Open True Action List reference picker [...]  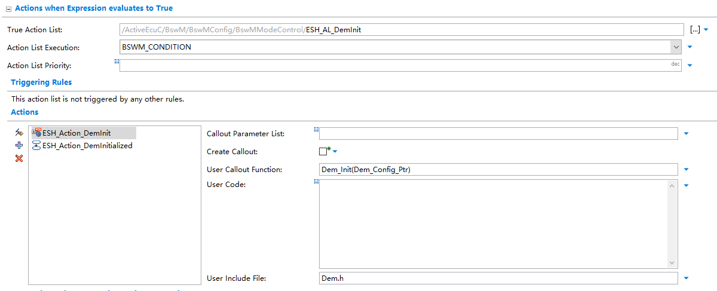(x=695, y=29)
